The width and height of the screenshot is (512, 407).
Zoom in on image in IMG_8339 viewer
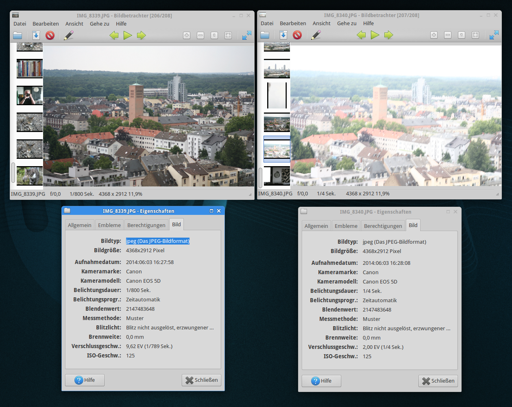click(187, 35)
